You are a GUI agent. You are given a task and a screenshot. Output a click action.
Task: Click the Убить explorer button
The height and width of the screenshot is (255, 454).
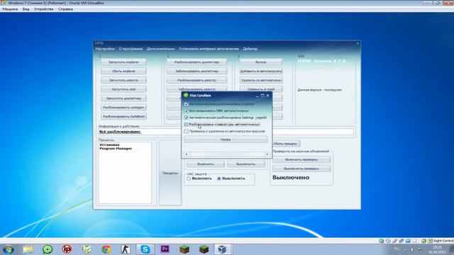pos(123,71)
